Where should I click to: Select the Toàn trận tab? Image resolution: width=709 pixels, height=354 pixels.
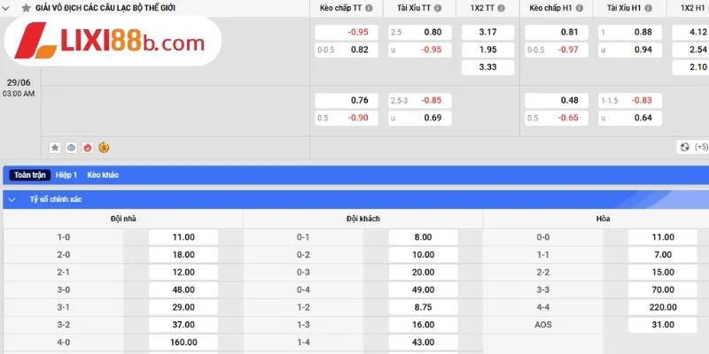click(x=29, y=175)
